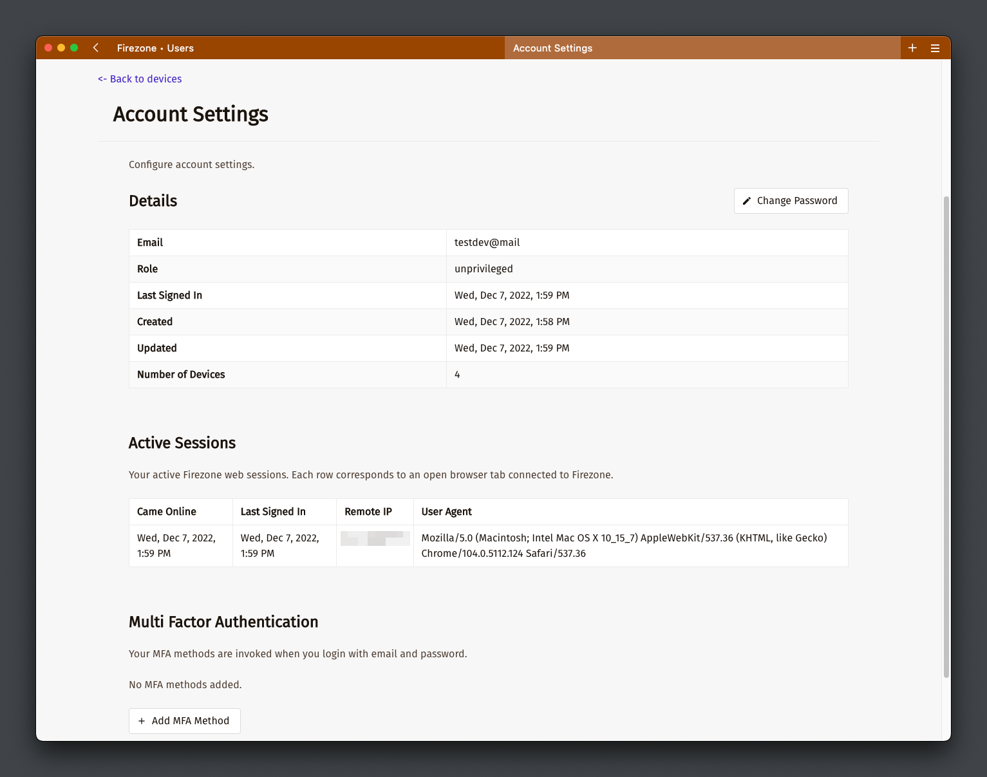This screenshot has width=987, height=777.
Task: Click the Remote IP column header
Action: point(368,512)
